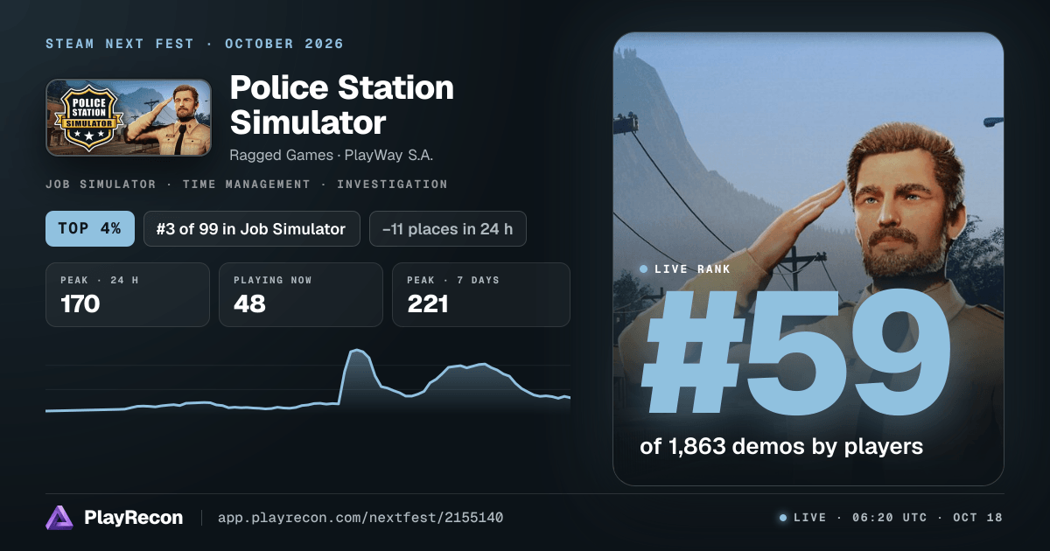Screen dimensions: 1050x551
Task: Click the JOB SIMULATOR tag
Action: (101, 185)
